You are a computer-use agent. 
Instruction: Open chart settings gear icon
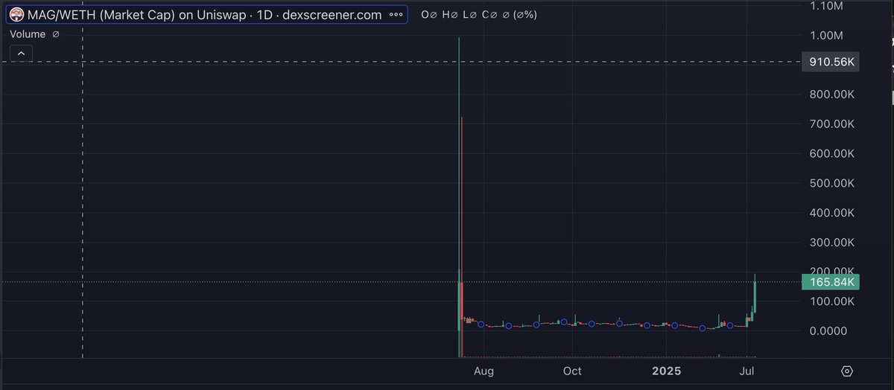pos(848,371)
